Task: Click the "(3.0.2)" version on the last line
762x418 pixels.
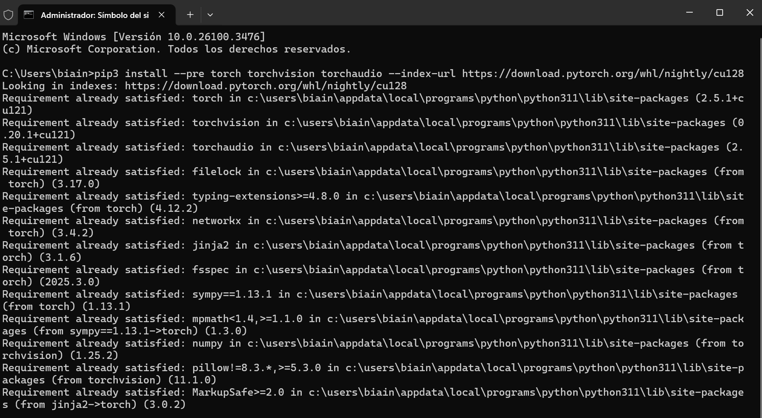Action: 165,404
